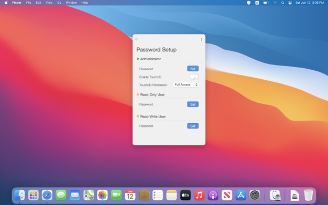The height and width of the screenshot is (205, 328).
Task: Open News from the Dock
Action: 227,195
